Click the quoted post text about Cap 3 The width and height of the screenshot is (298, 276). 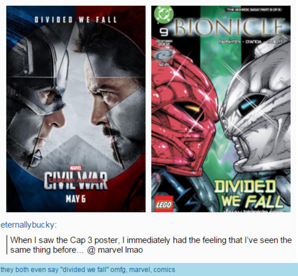coord(151,245)
